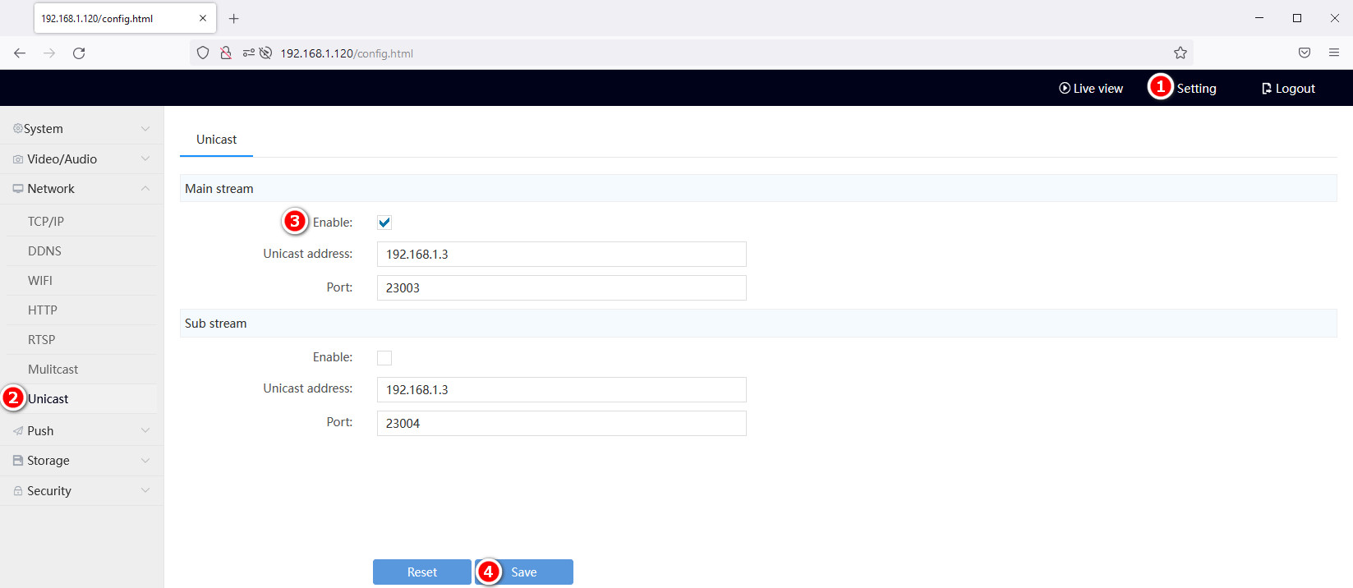1353x588 pixels.
Task: Collapse the Network sidebar section
Action: tap(81, 189)
